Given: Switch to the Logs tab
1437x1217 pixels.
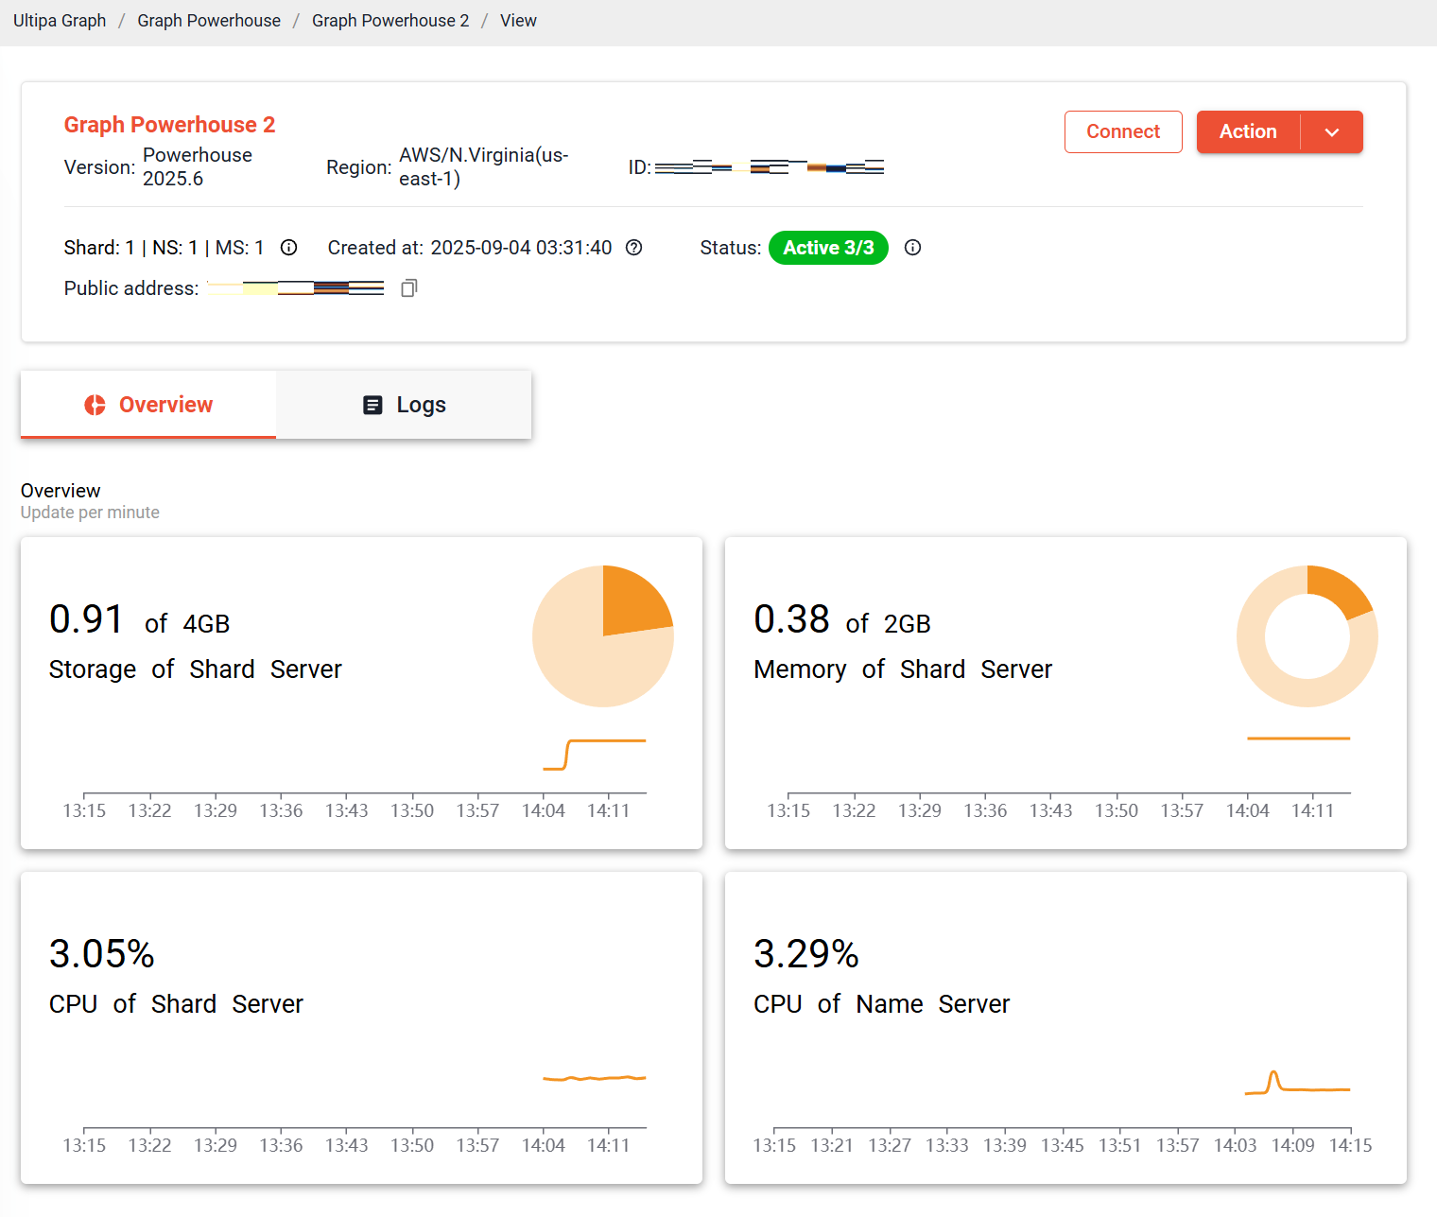Looking at the screenshot, I should click(405, 405).
